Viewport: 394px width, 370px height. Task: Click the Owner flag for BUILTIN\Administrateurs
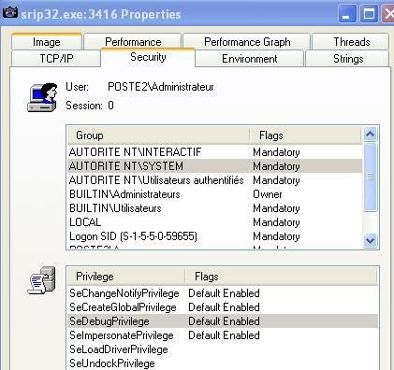tap(268, 194)
